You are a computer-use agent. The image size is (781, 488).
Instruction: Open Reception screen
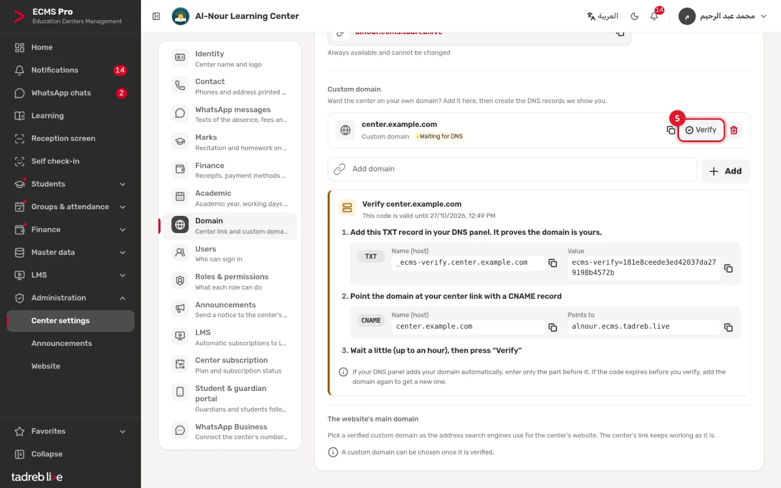[x=70, y=138]
